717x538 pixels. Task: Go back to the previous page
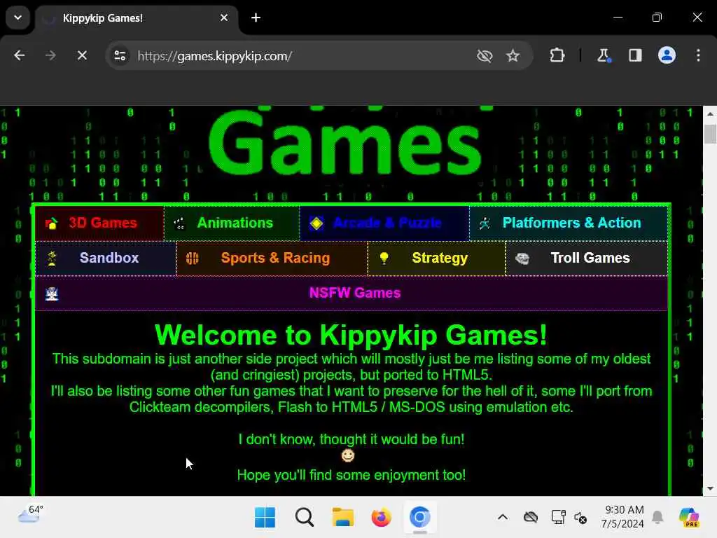click(20, 56)
